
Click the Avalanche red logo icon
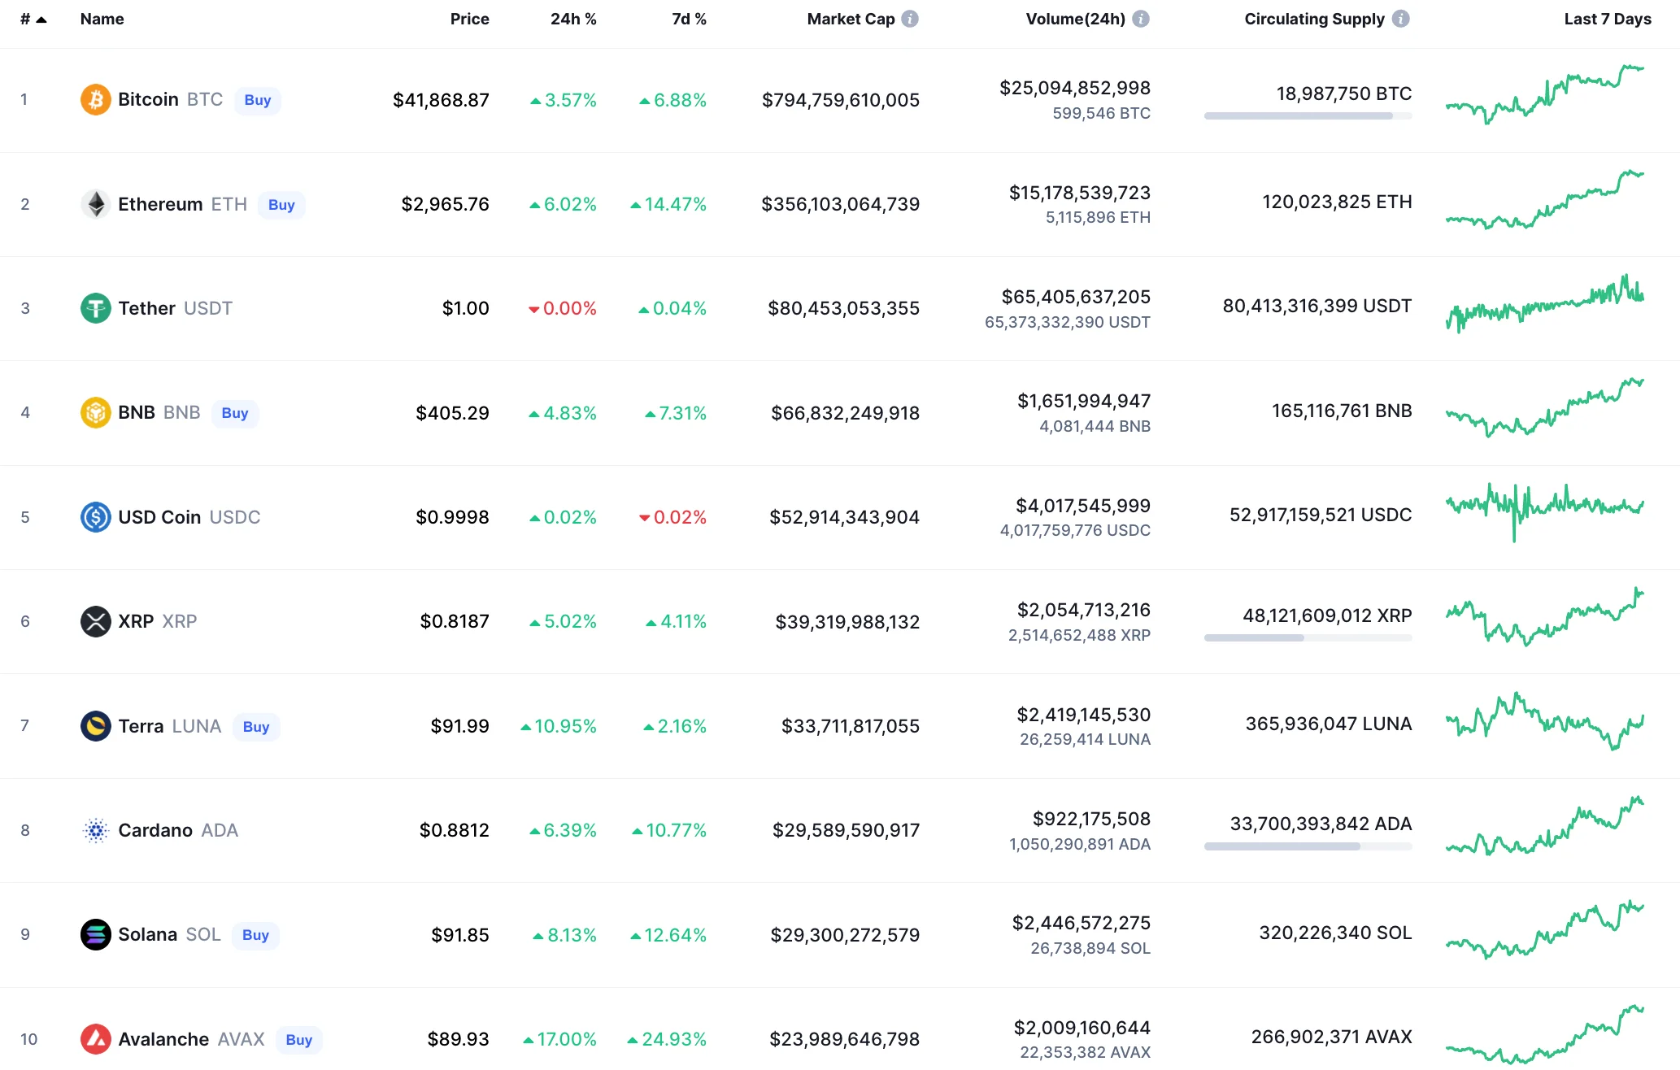(95, 1039)
